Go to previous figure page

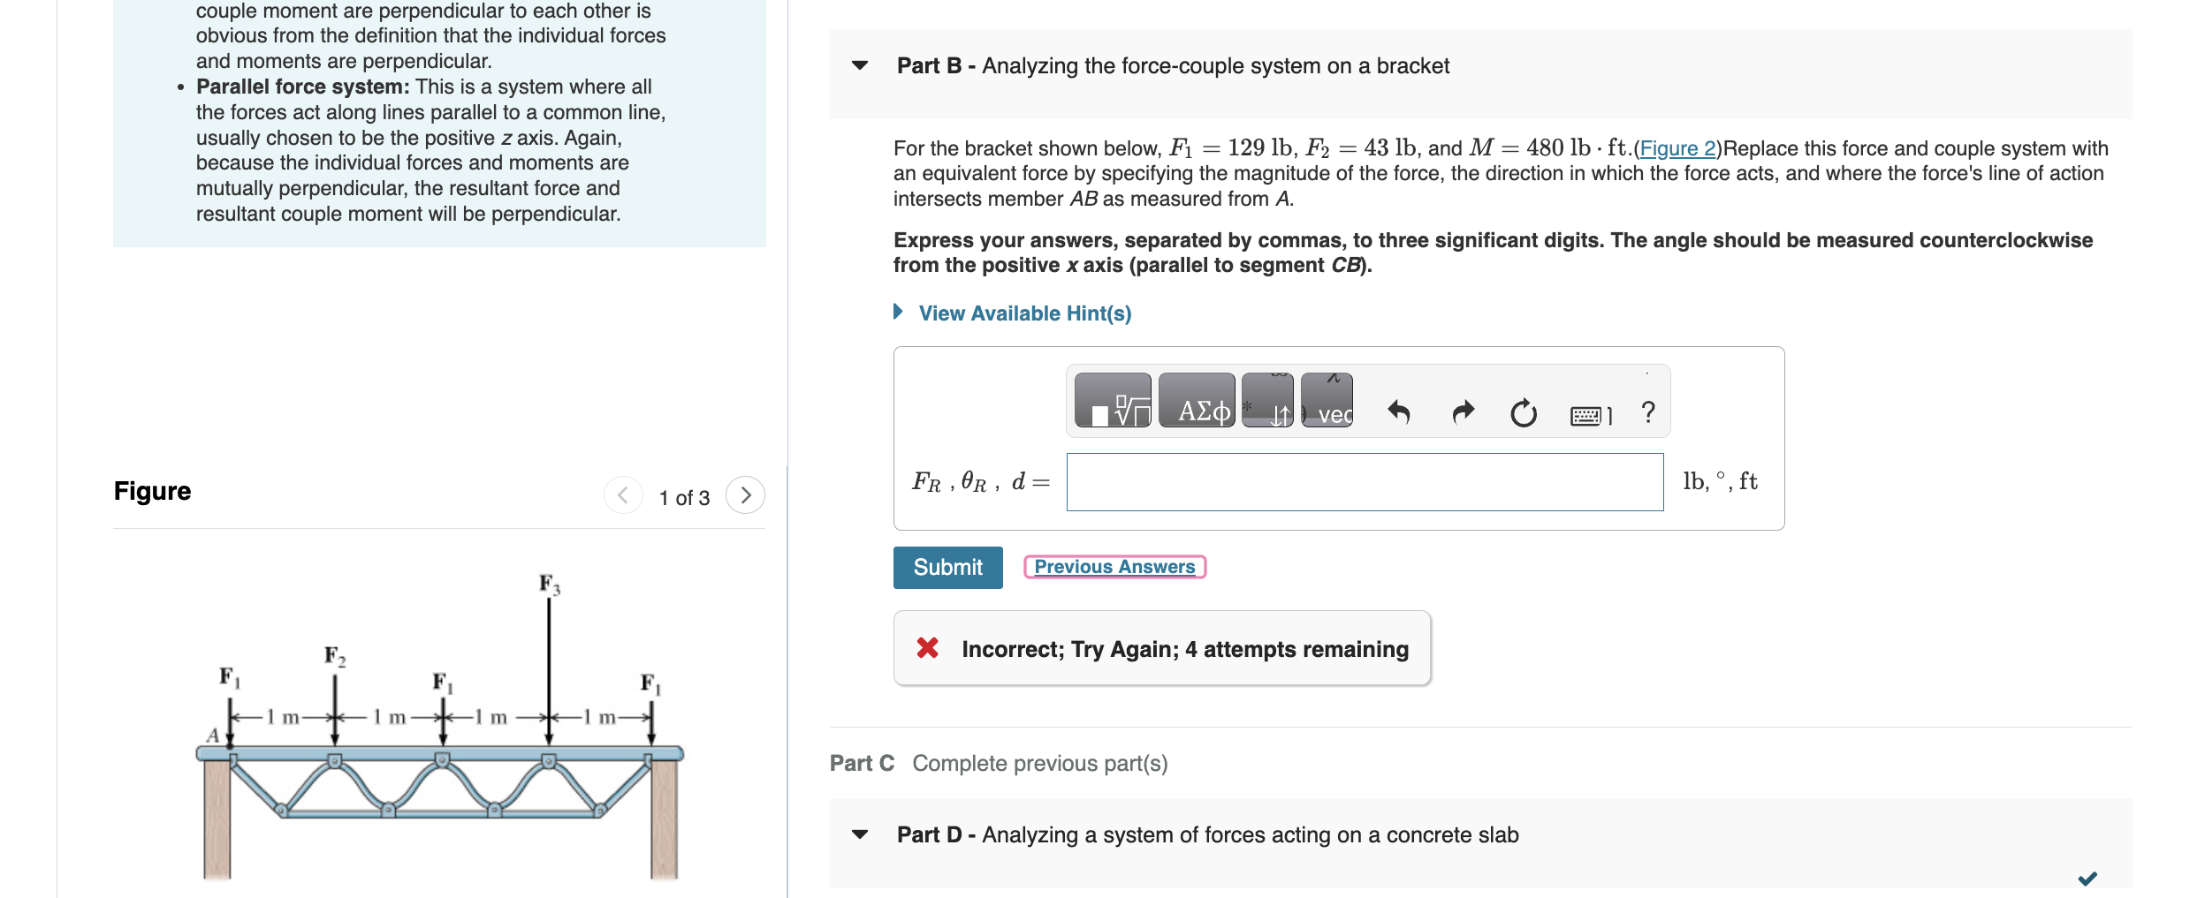(x=624, y=495)
